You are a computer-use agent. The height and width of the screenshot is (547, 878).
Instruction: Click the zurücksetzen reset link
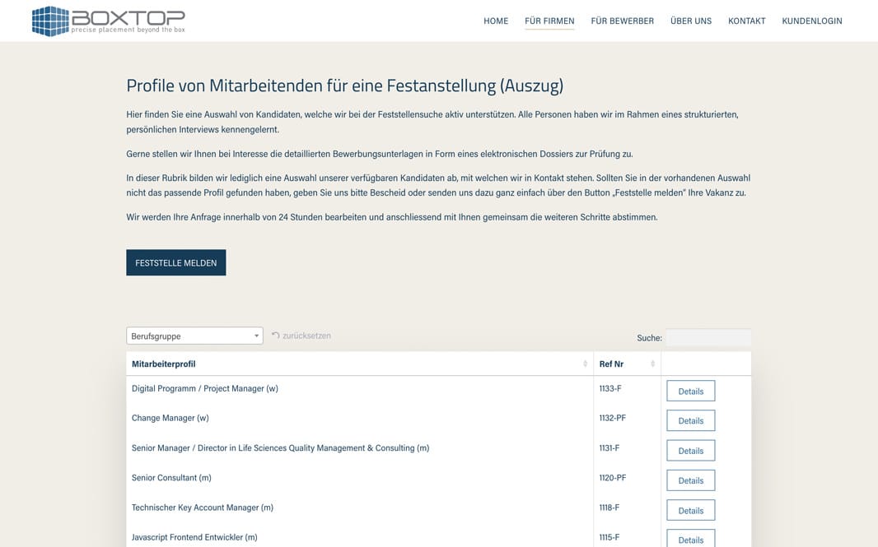point(306,336)
